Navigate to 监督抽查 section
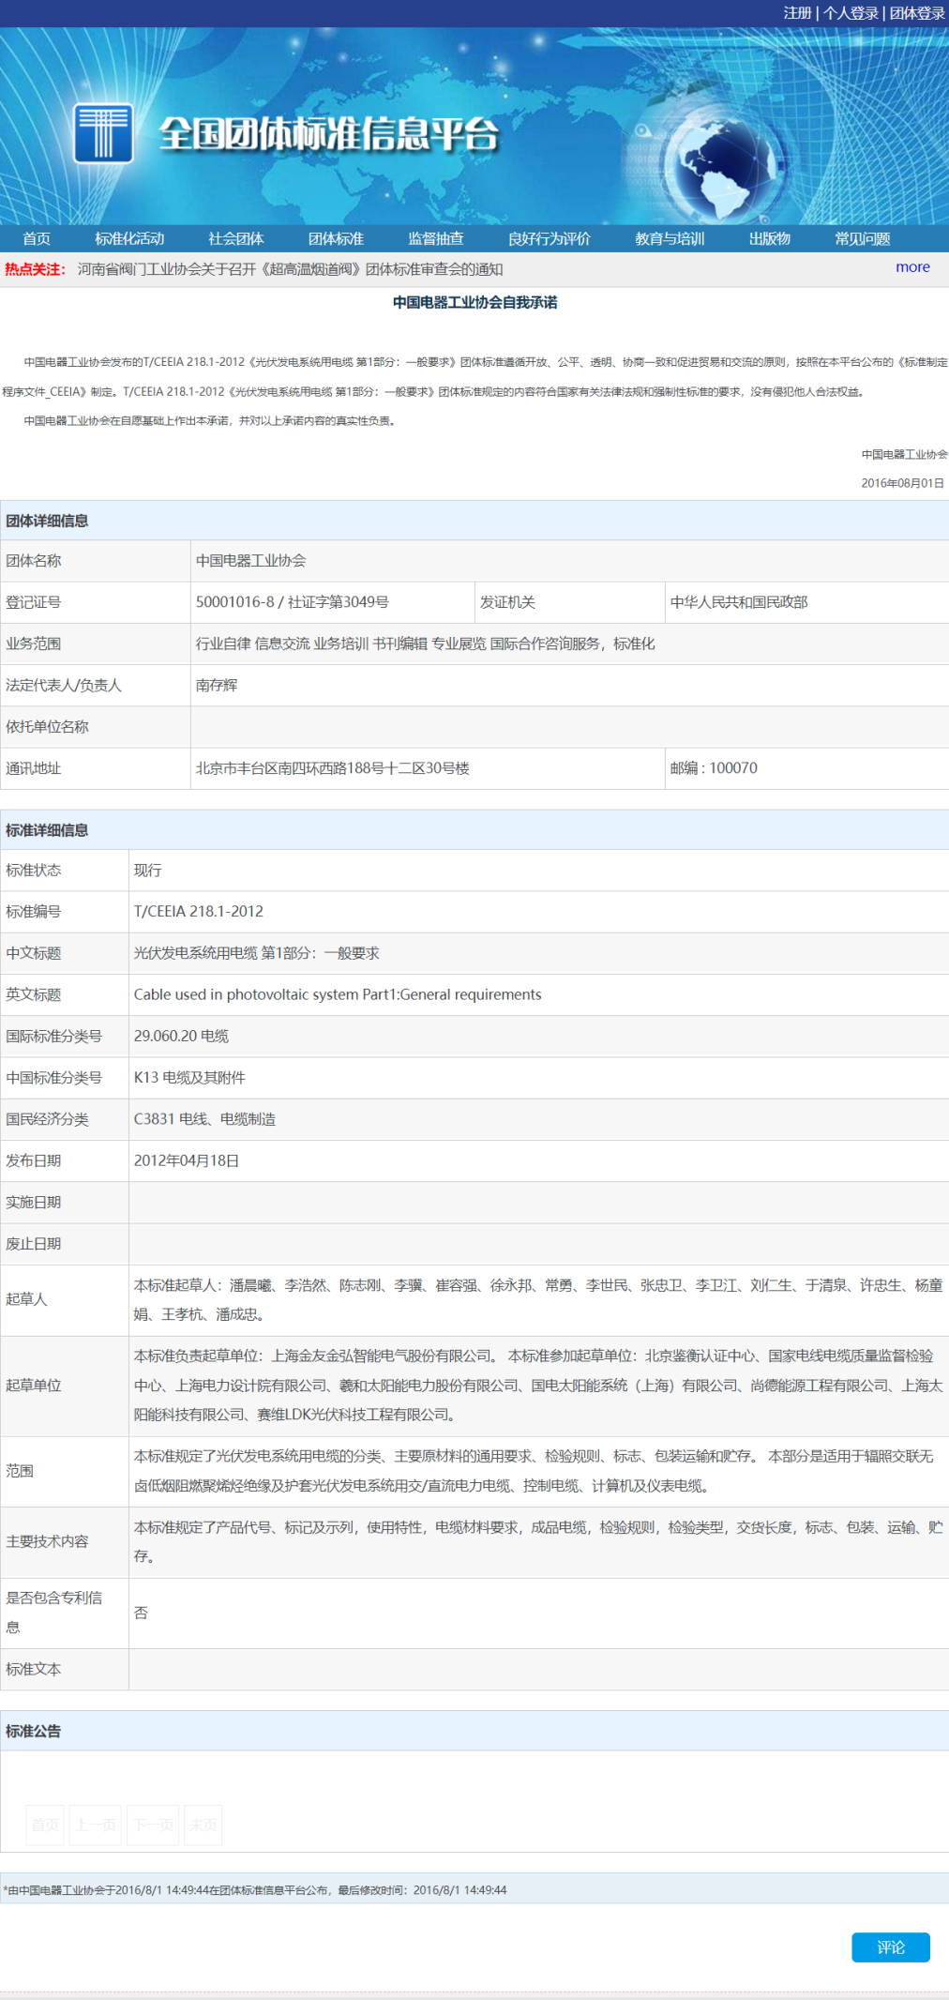The image size is (949, 2000). point(436,239)
